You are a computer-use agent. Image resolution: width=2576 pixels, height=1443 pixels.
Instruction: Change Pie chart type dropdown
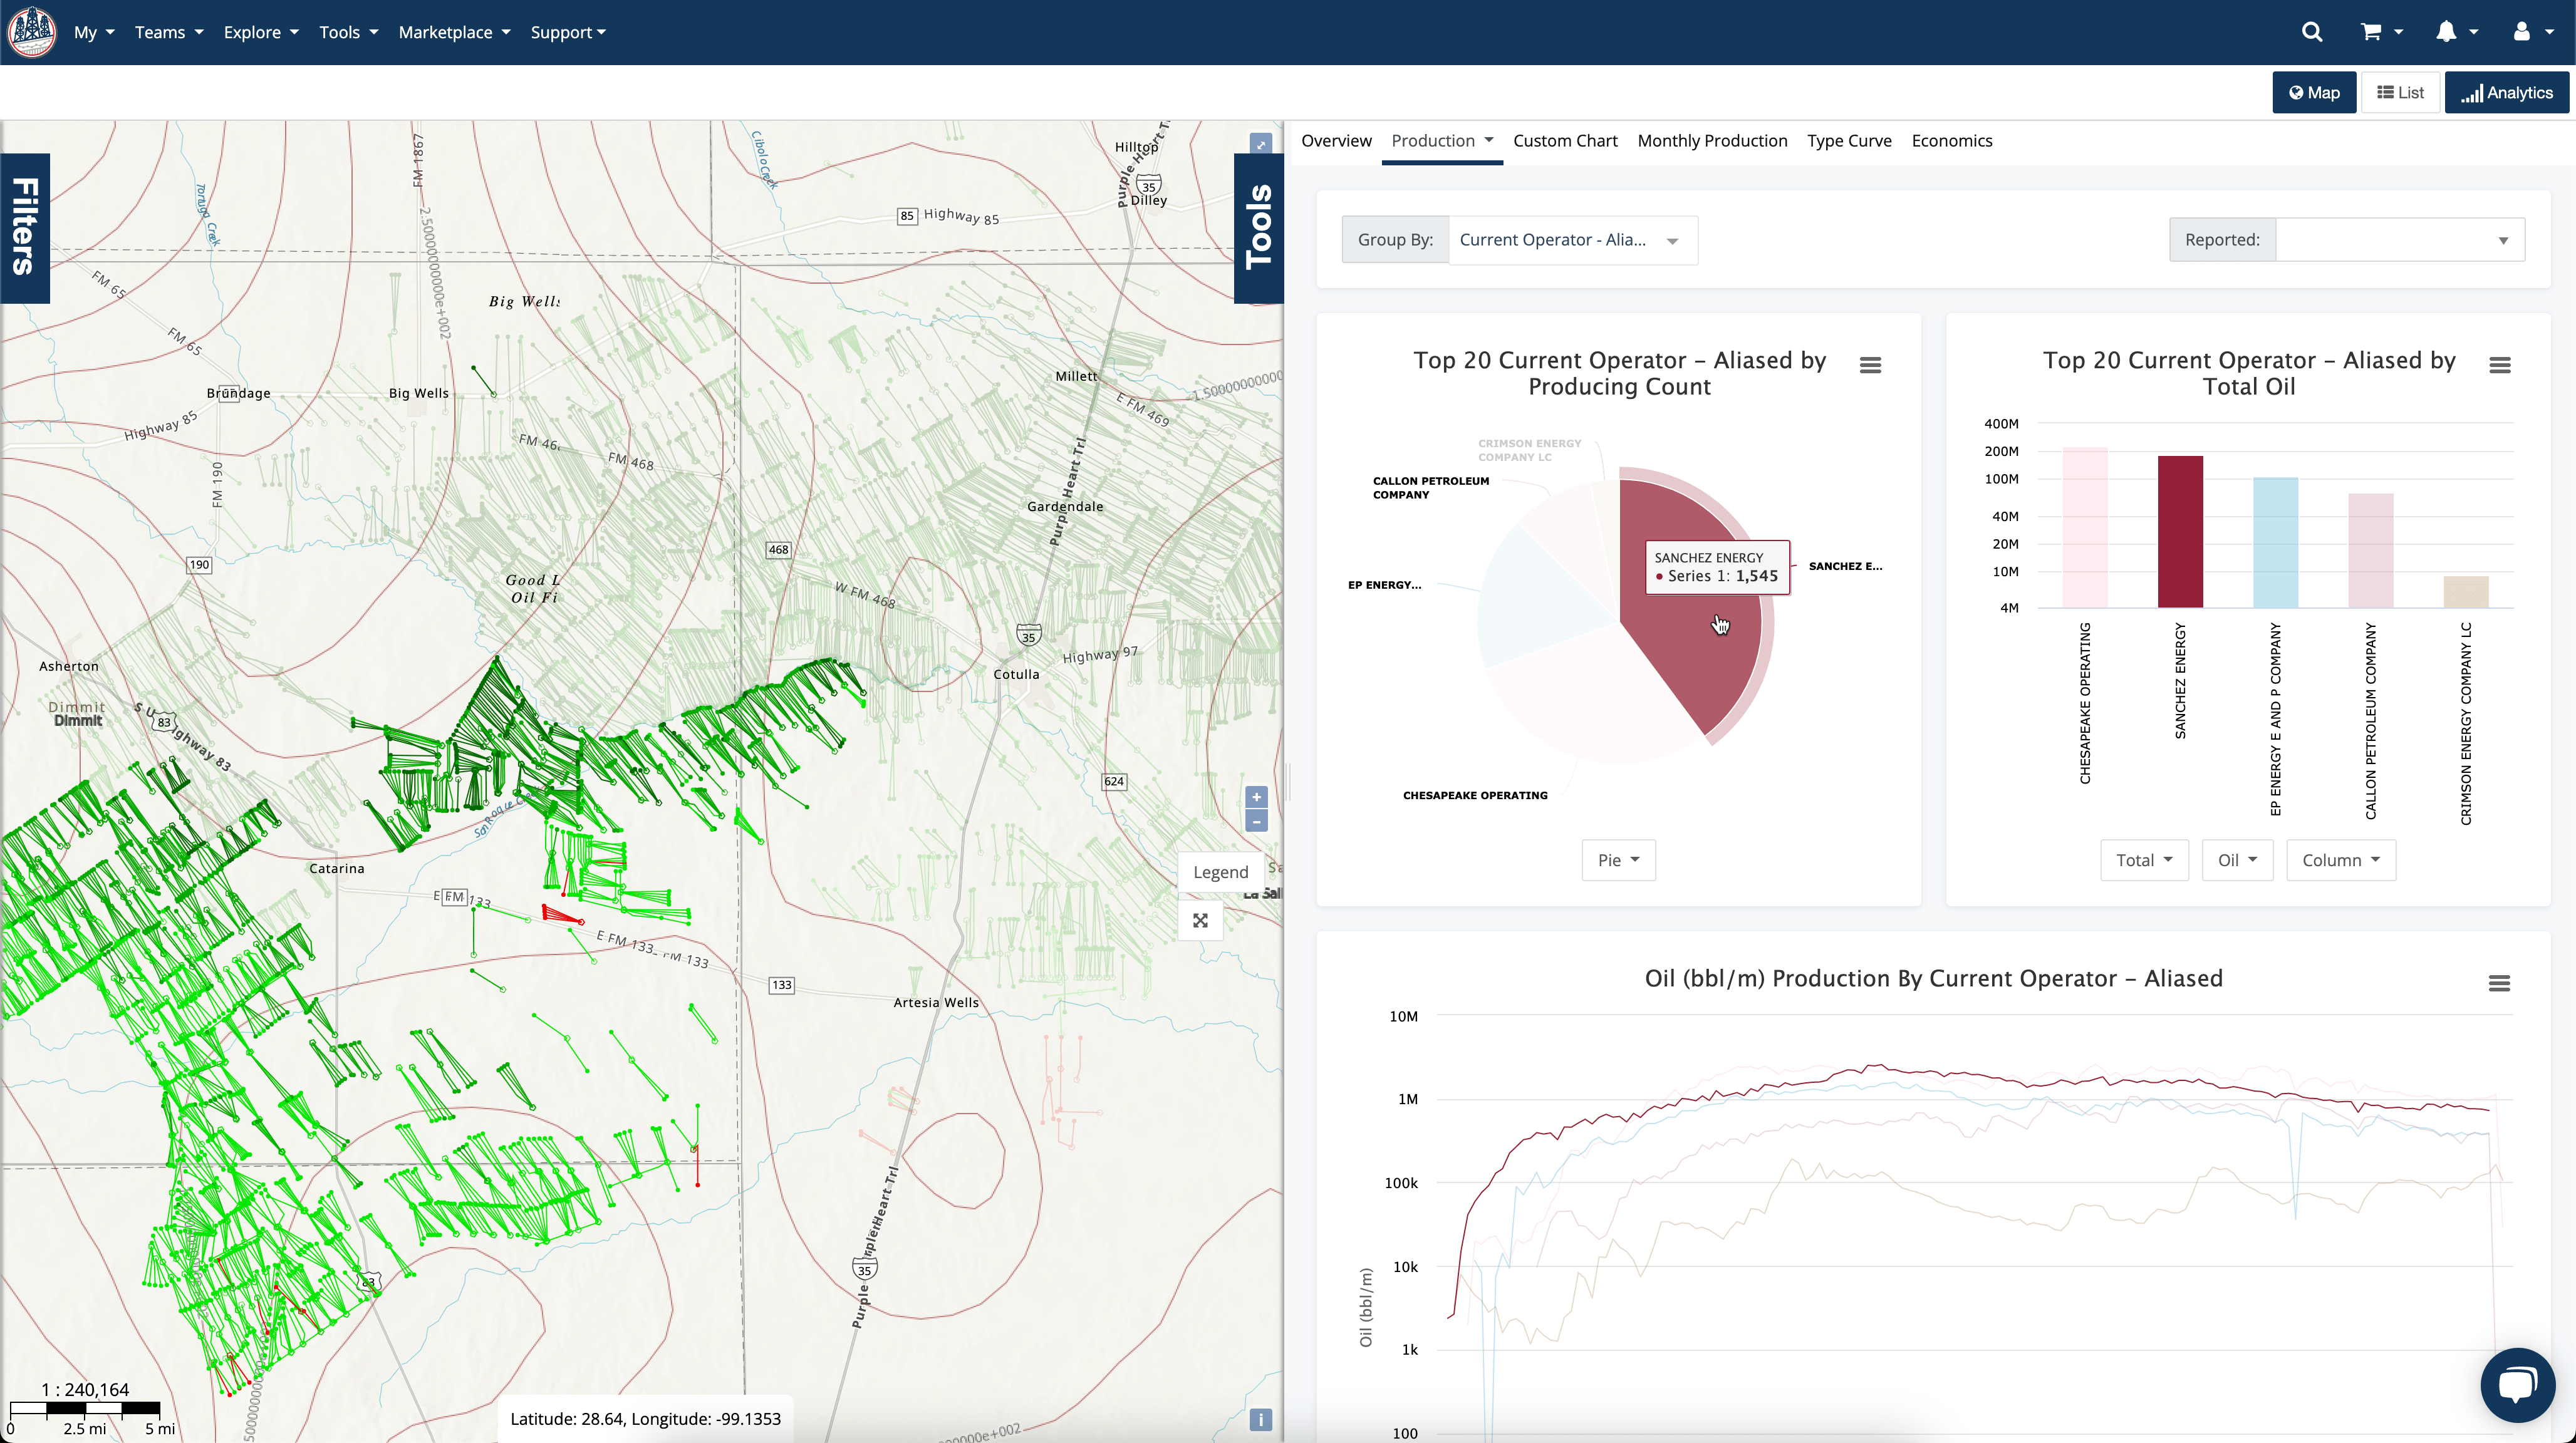coord(1618,860)
